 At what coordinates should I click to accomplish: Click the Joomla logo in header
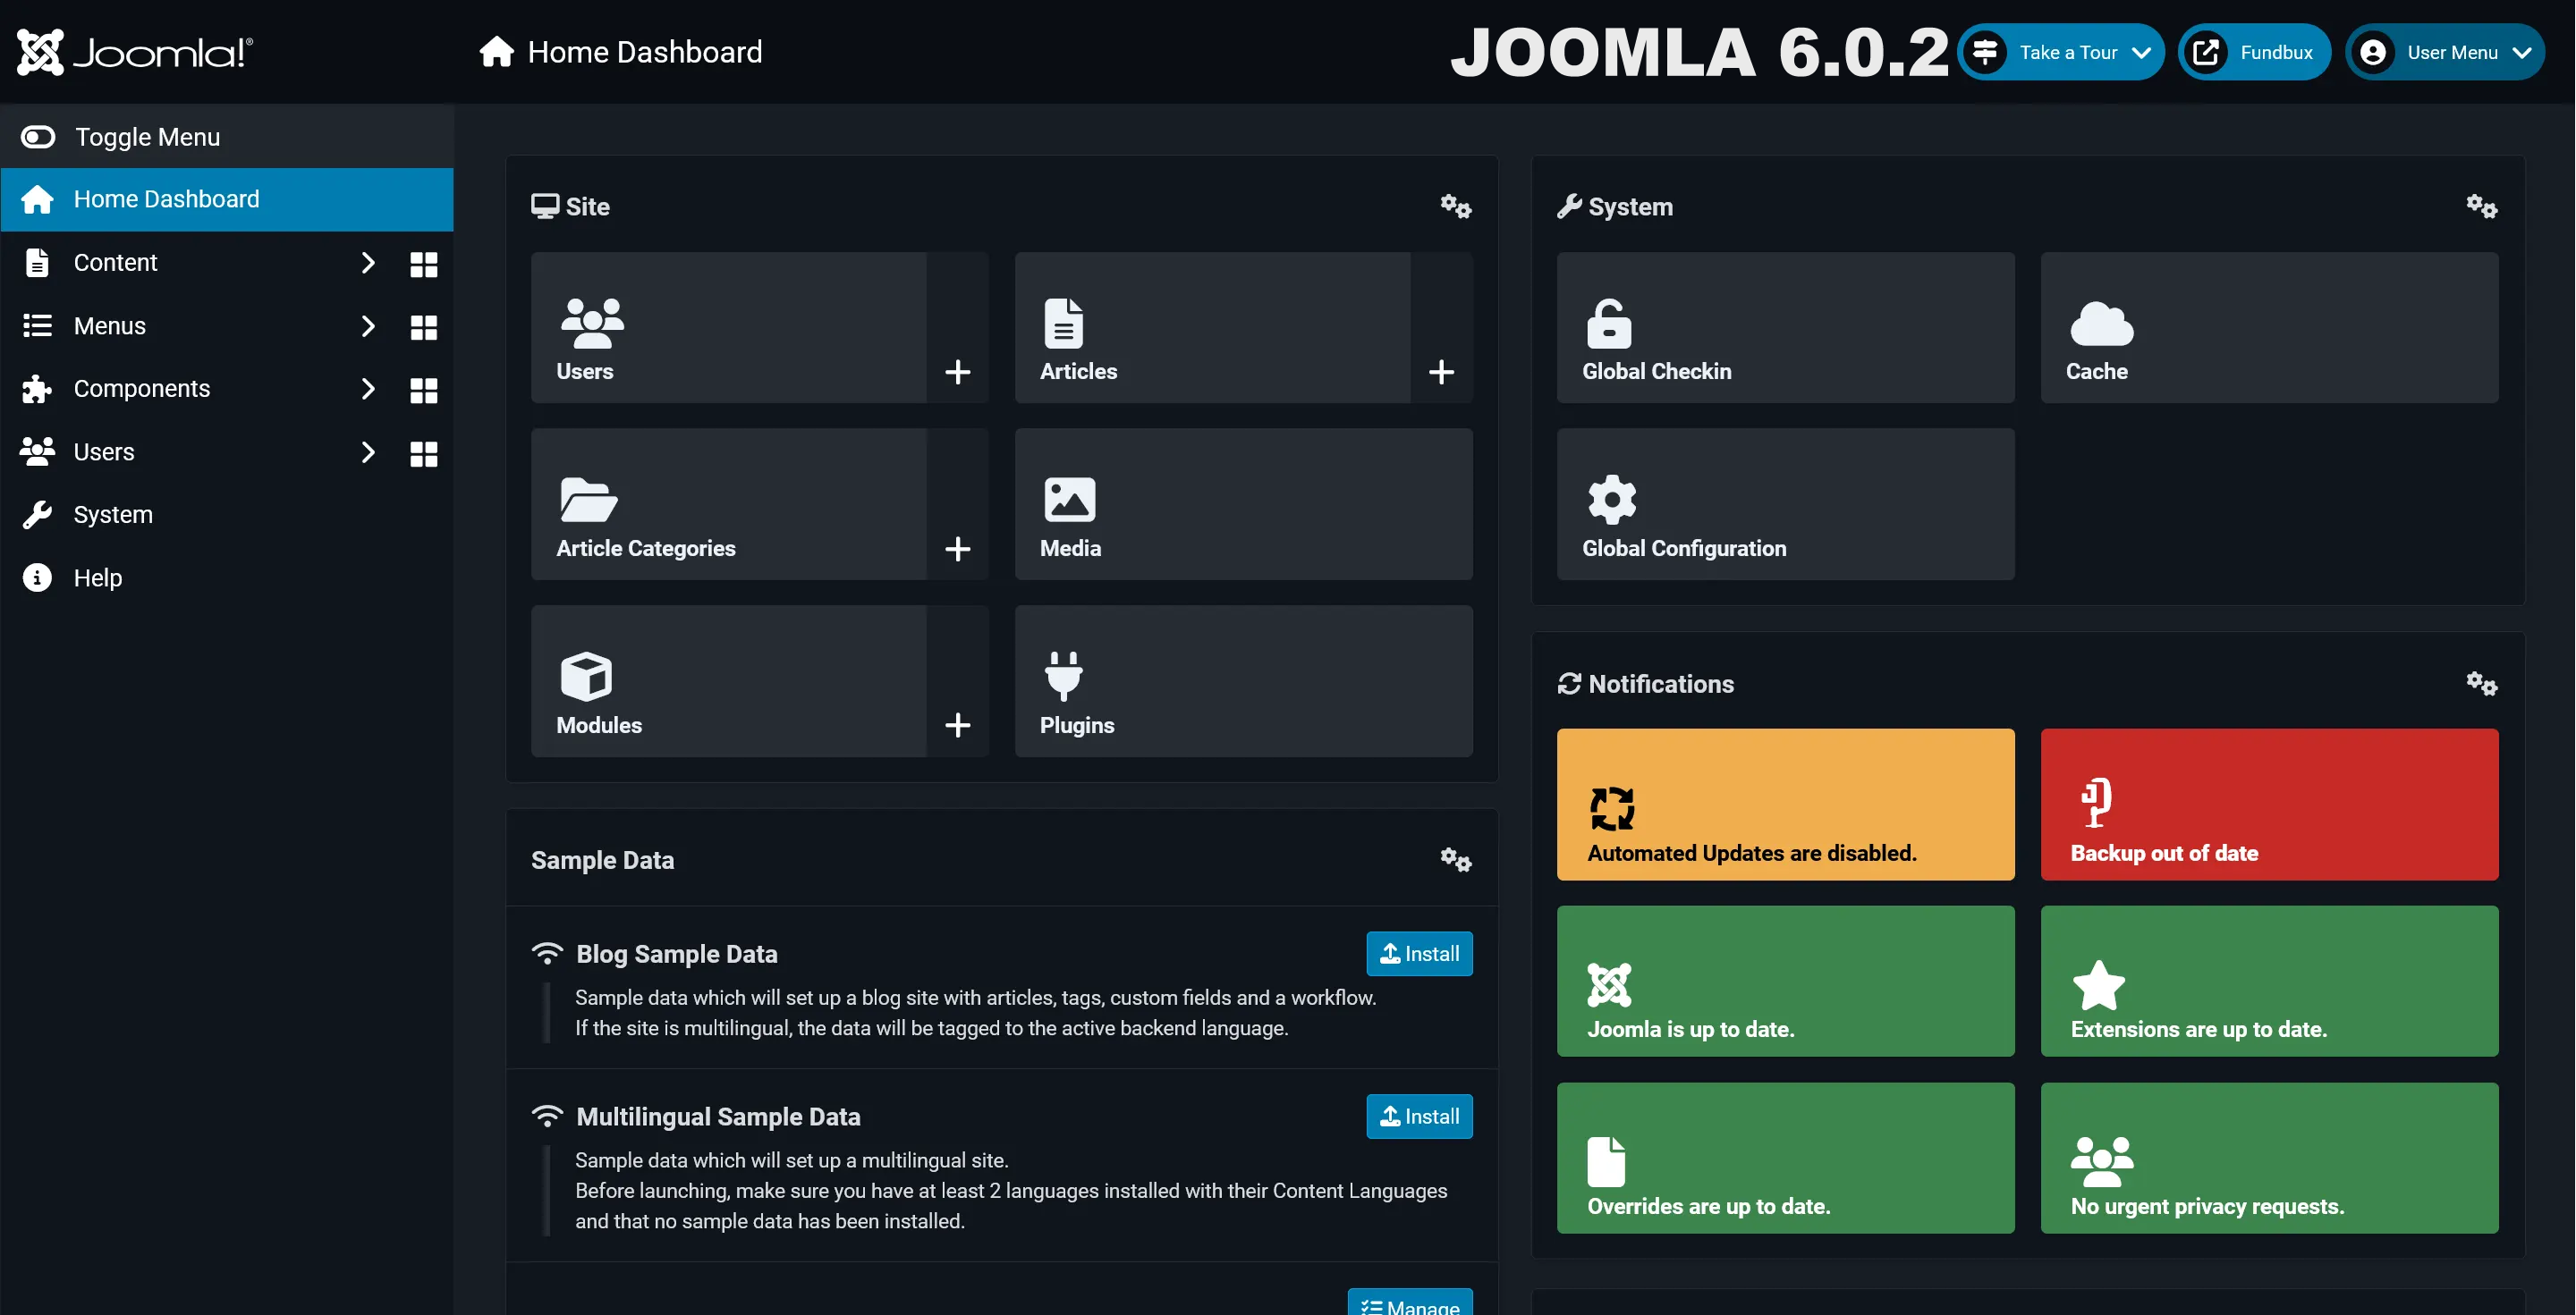tap(134, 52)
